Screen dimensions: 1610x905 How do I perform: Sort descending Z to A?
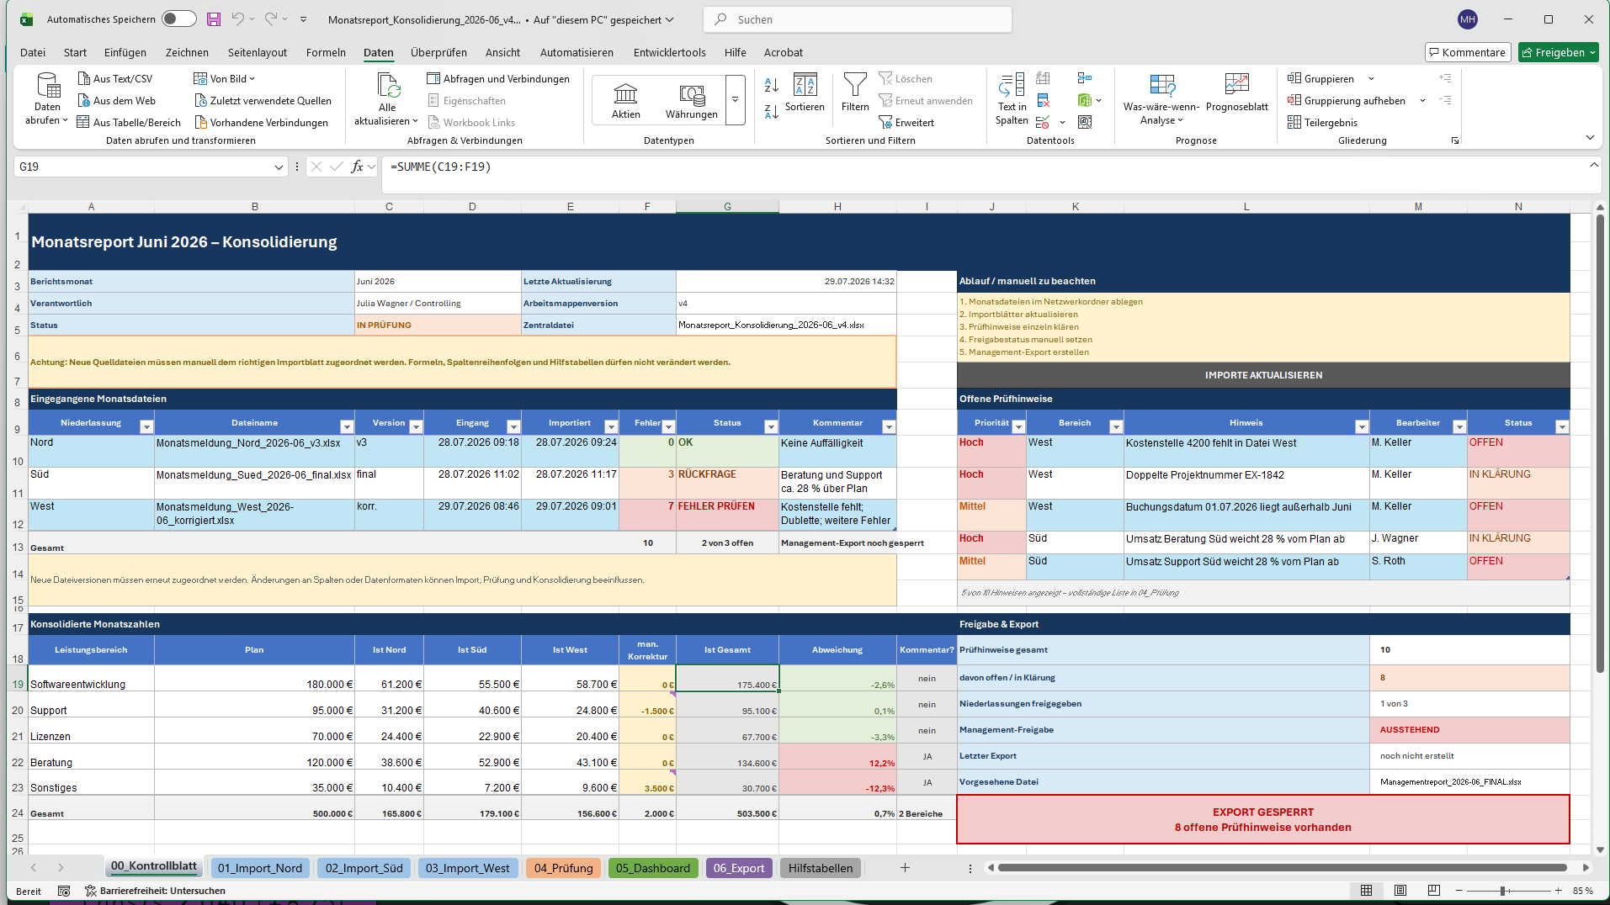click(772, 111)
